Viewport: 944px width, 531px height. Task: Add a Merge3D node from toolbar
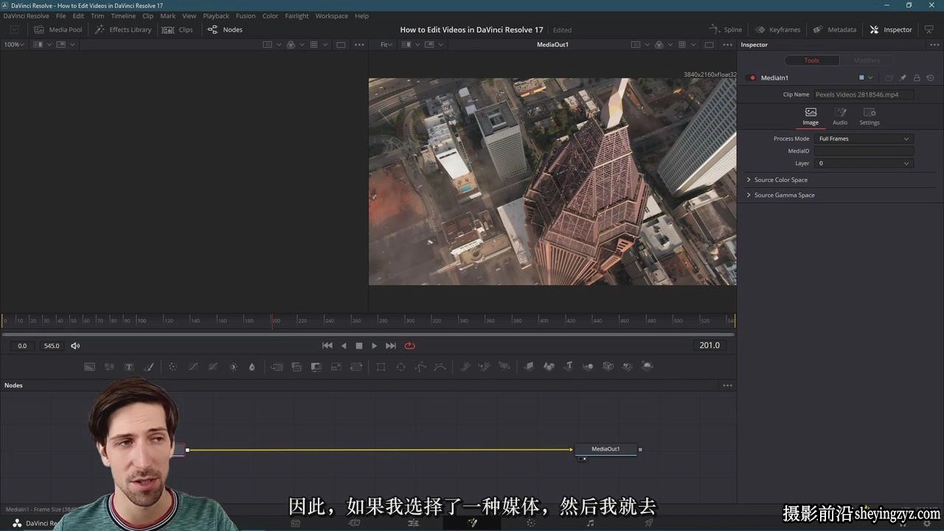(x=588, y=367)
